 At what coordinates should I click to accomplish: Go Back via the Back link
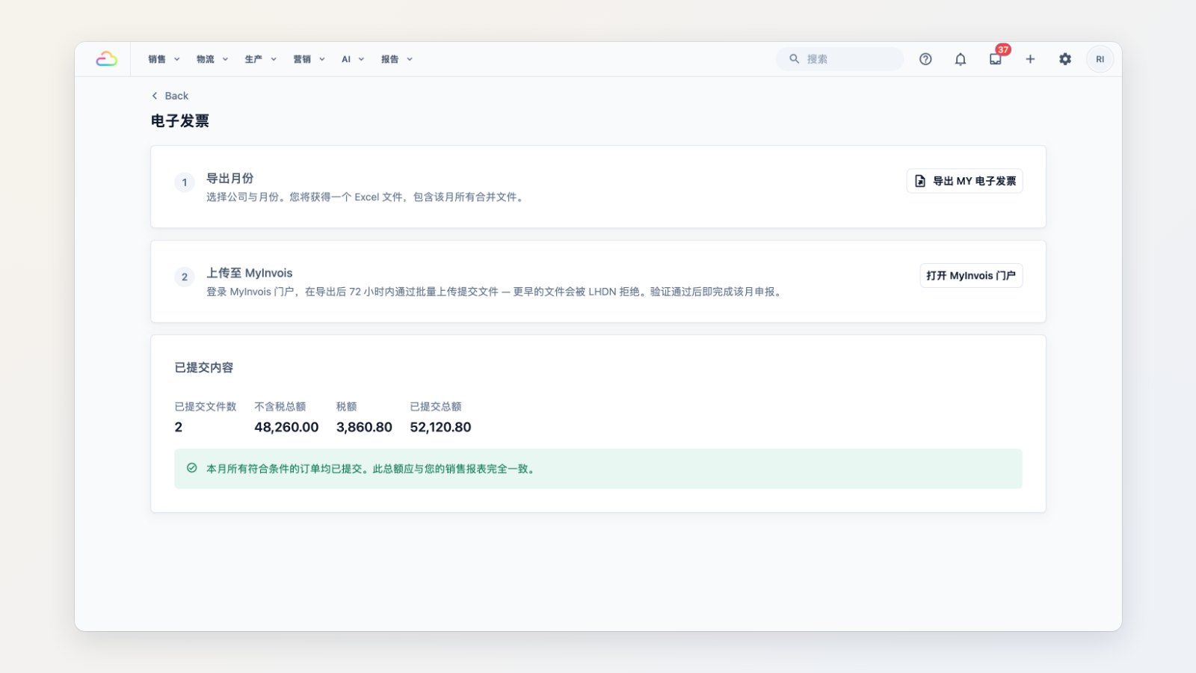pyautogui.click(x=170, y=96)
